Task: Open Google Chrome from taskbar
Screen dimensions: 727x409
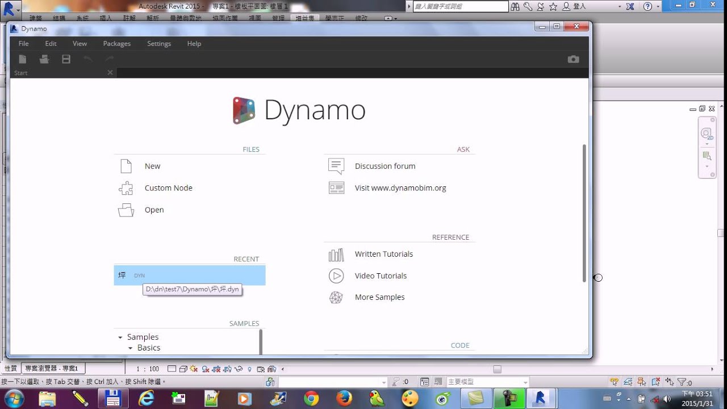Action: tap(311, 399)
